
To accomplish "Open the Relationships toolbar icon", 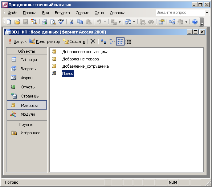I will pos(172,22).
